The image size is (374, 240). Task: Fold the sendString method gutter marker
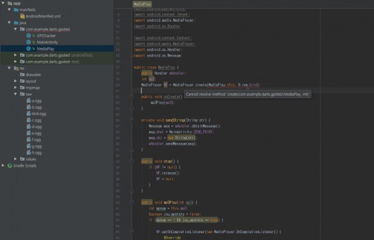pos(132,121)
